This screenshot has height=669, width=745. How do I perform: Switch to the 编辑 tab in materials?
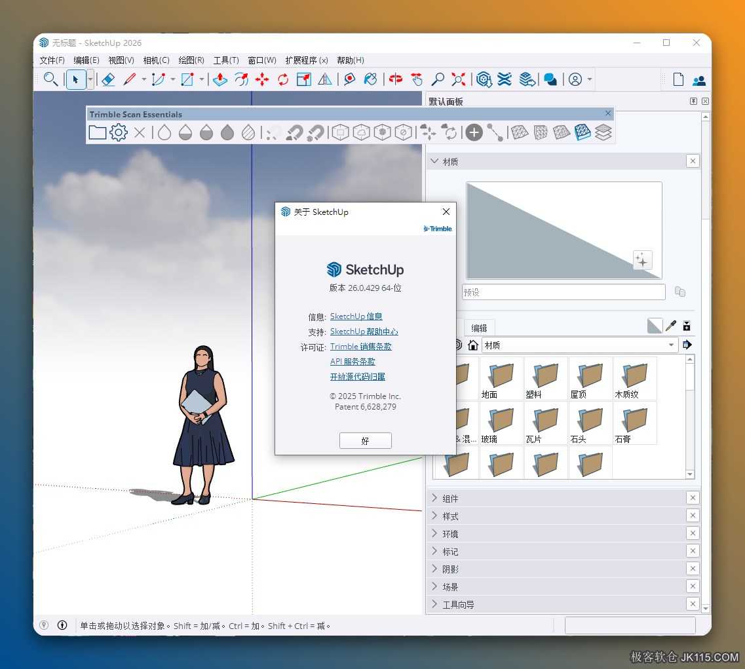(x=479, y=328)
